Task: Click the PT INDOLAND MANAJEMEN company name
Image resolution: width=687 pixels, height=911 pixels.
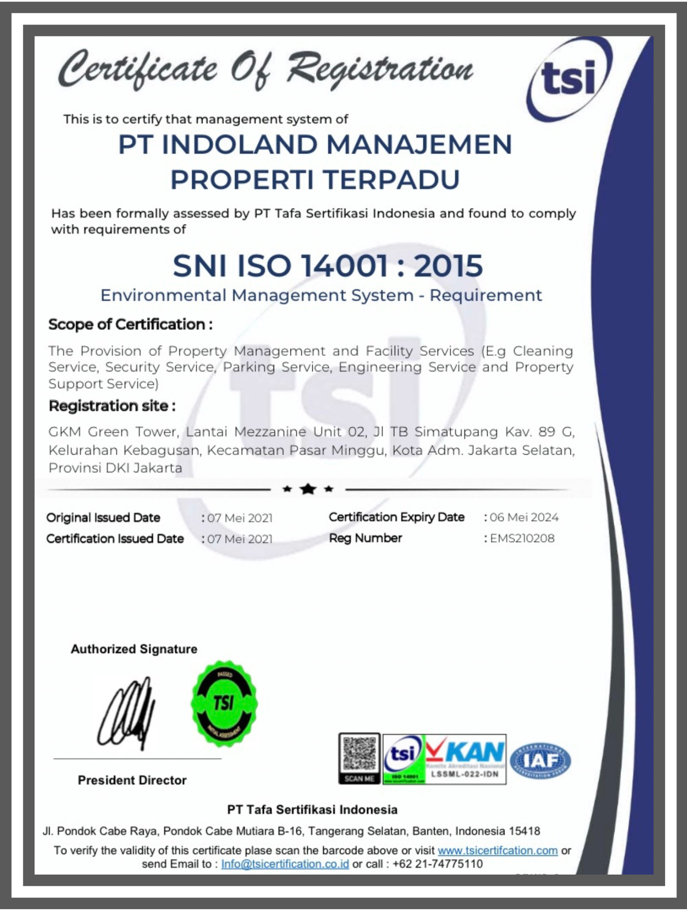Action: pos(315,144)
